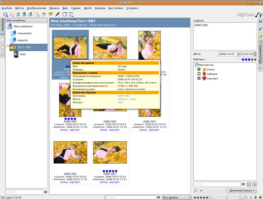Click the revert changes circular arrows icon
The height and width of the screenshot is (200, 263).
tap(195, 190)
